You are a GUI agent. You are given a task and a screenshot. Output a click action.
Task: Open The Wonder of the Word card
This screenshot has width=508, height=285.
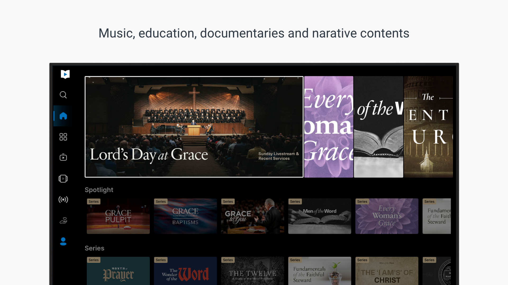pos(185,271)
